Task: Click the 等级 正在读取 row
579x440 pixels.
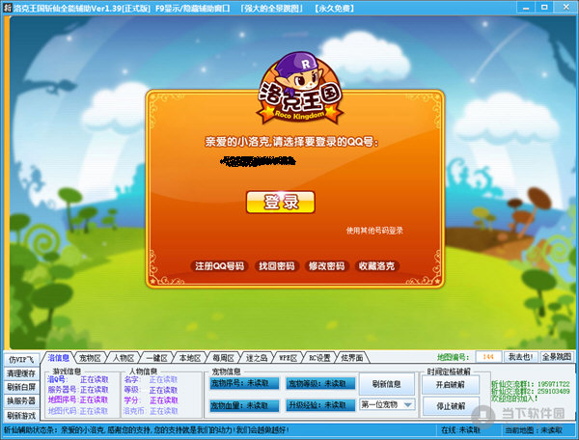Action: [x=151, y=390]
